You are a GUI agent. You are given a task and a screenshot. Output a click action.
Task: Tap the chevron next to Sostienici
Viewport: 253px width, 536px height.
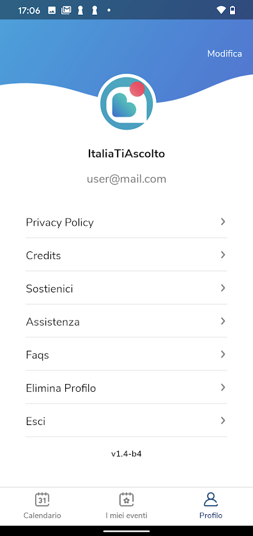(223, 288)
